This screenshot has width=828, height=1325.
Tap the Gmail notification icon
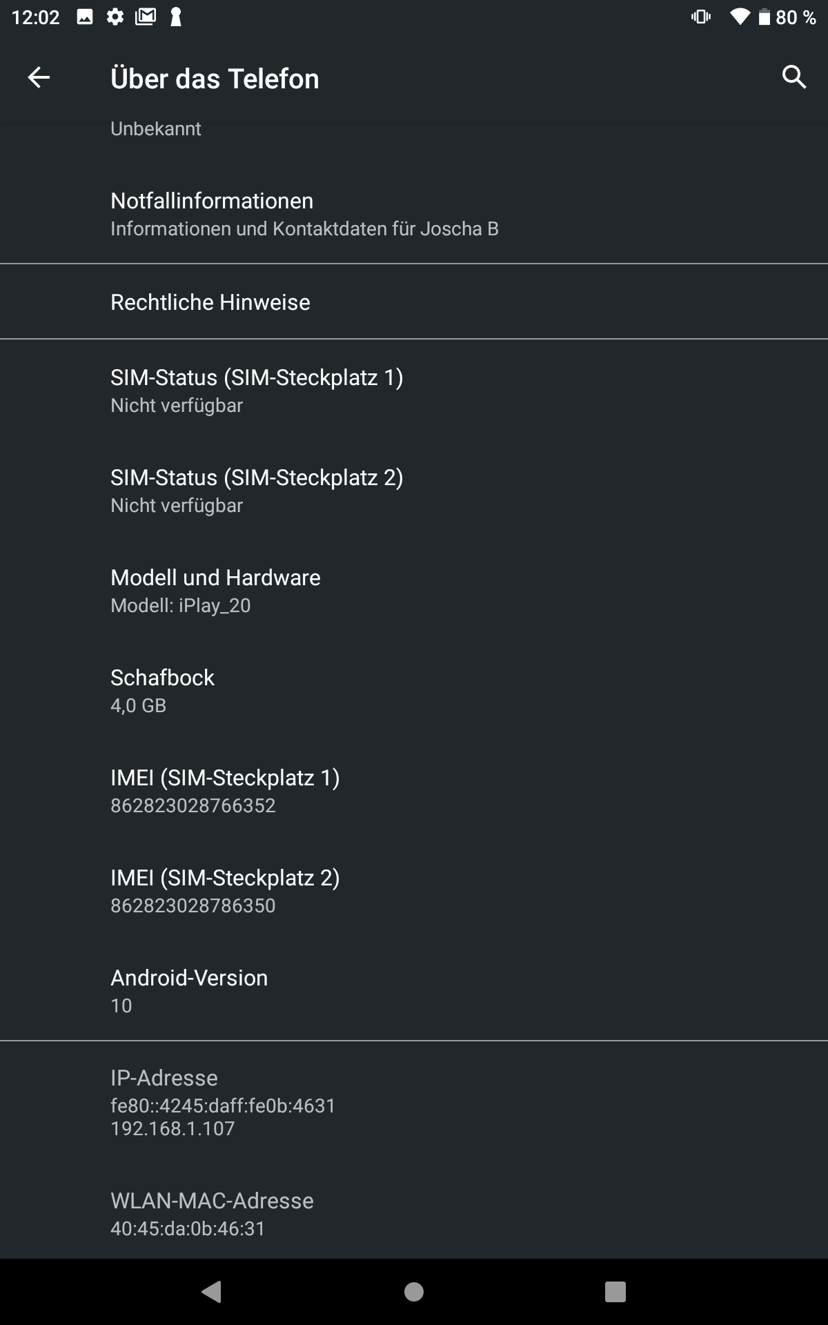146,17
